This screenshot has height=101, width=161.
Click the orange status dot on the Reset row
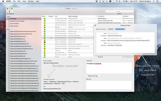[45, 51]
